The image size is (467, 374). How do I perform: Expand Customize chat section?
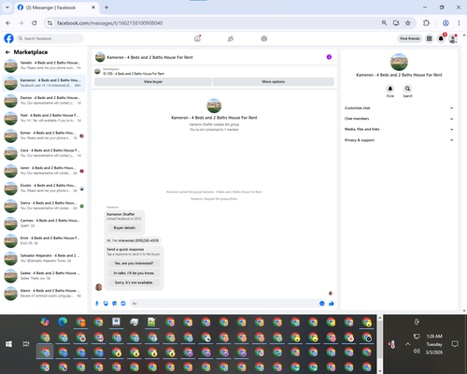point(399,108)
